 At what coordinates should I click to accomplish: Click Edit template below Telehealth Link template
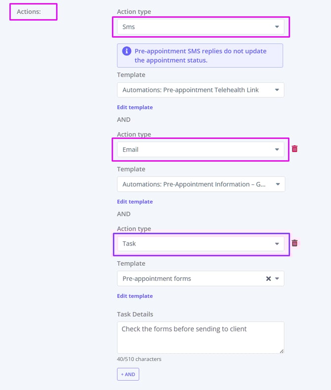click(x=135, y=107)
